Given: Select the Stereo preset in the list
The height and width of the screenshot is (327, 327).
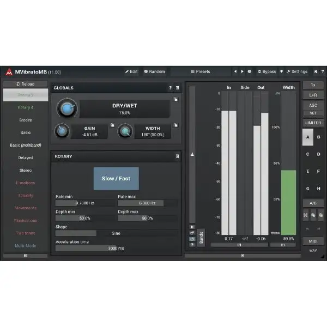Looking at the screenshot, I should [x=26, y=171].
